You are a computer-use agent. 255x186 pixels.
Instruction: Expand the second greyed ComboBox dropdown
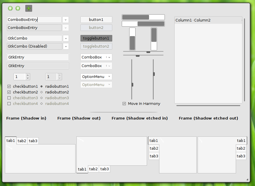(96, 66)
